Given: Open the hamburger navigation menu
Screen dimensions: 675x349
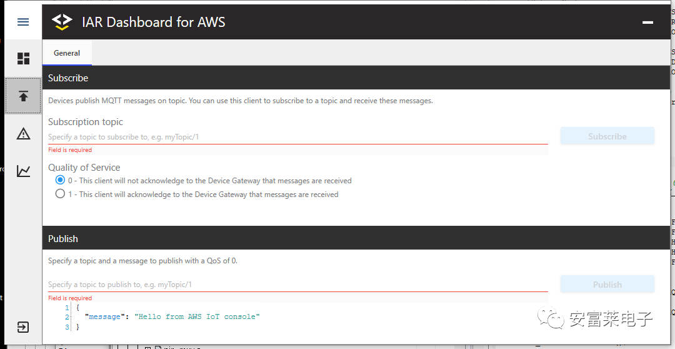Looking at the screenshot, I should [23, 22].
